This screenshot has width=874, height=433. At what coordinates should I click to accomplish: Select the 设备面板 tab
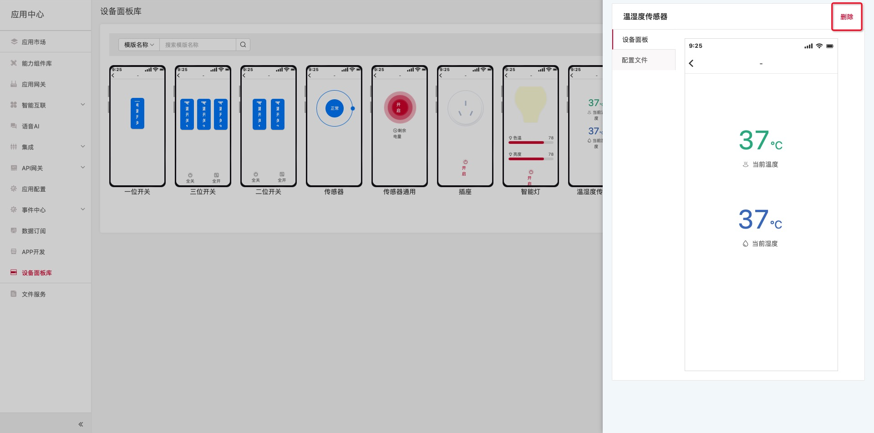point(635,40)
